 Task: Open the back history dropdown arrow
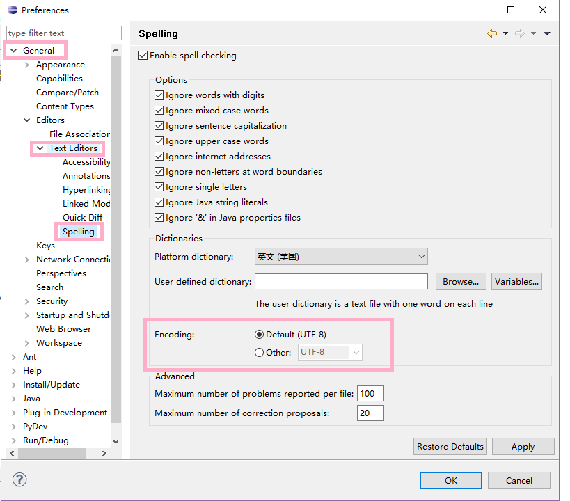tap(505, 33)
